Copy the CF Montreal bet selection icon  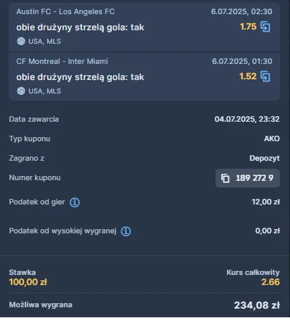tap(265, 77)
